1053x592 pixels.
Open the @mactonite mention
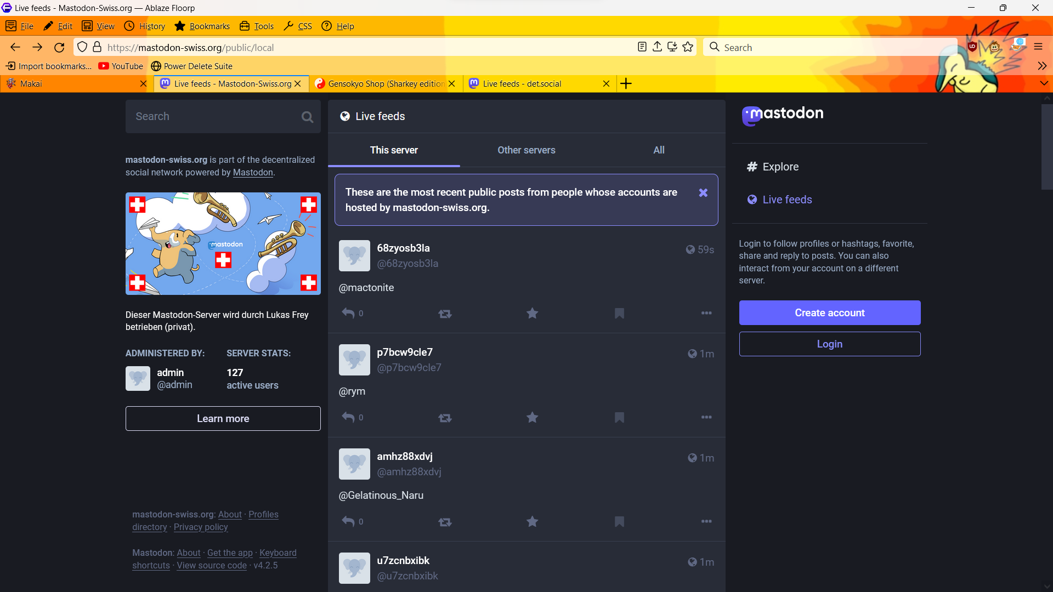366,288
